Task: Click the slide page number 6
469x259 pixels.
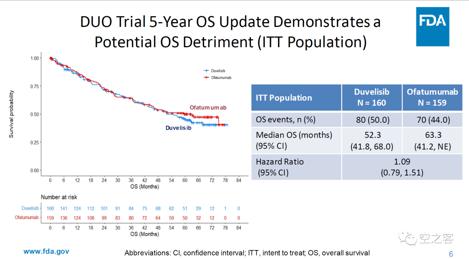Action: (451, 254)
